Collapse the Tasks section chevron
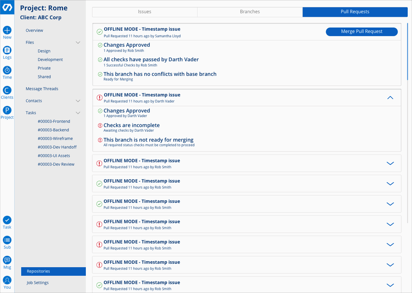This screenshot has height=293, width=412. coord(78,113)
